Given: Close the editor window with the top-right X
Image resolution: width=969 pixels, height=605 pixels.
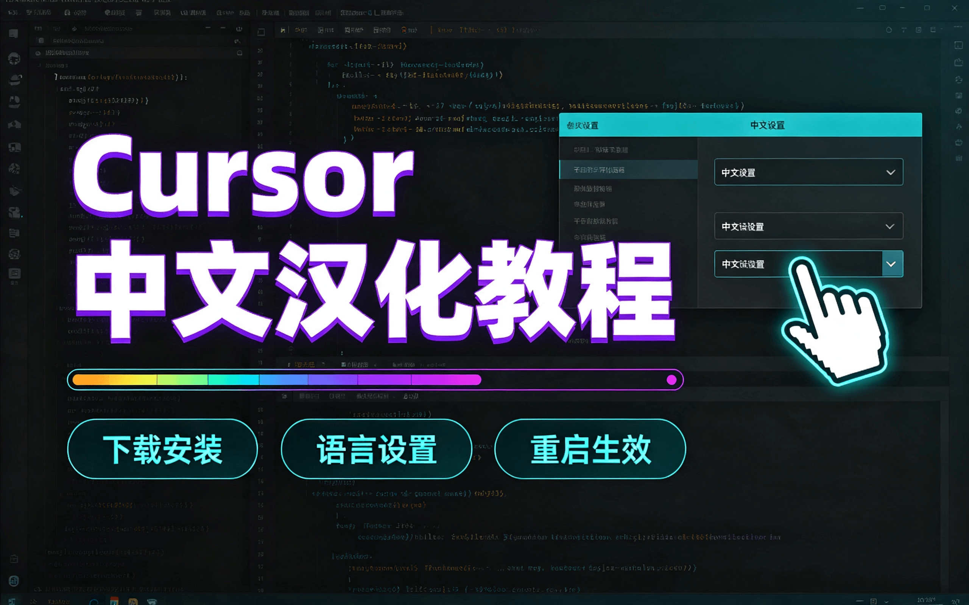Looking at the screenshot, I should point(954,8).
